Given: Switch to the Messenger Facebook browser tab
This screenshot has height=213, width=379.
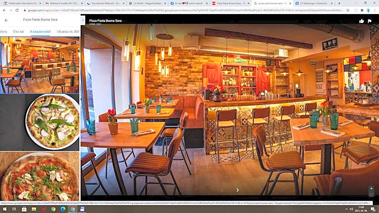Looking at the screenshot, I should click(312, 3).
